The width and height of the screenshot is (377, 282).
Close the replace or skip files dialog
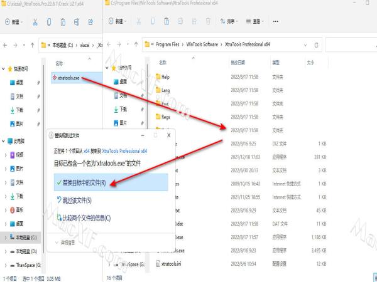[169, 135]
